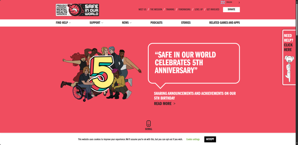Open the Meet Us link
298x145 pixels.
pyautogui.click(x=142, y=10)
